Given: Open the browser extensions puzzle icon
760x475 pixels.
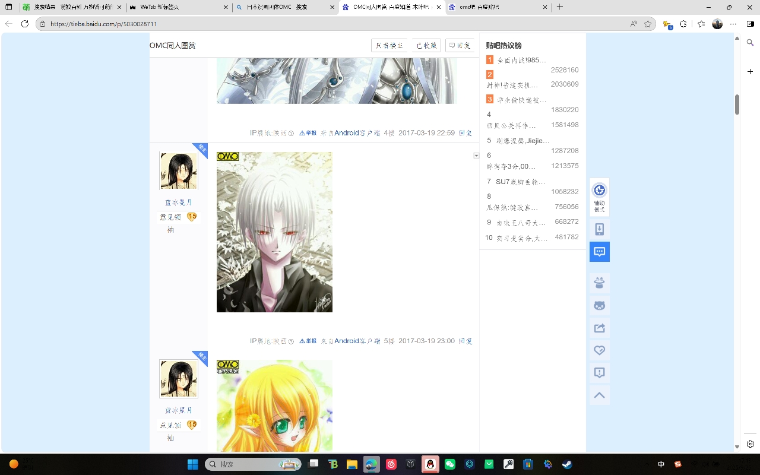Looking at the screenshot, I should (683, 24).
